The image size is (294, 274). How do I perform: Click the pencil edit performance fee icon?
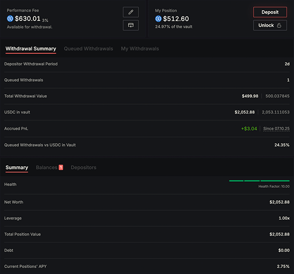tap(131, 12)
